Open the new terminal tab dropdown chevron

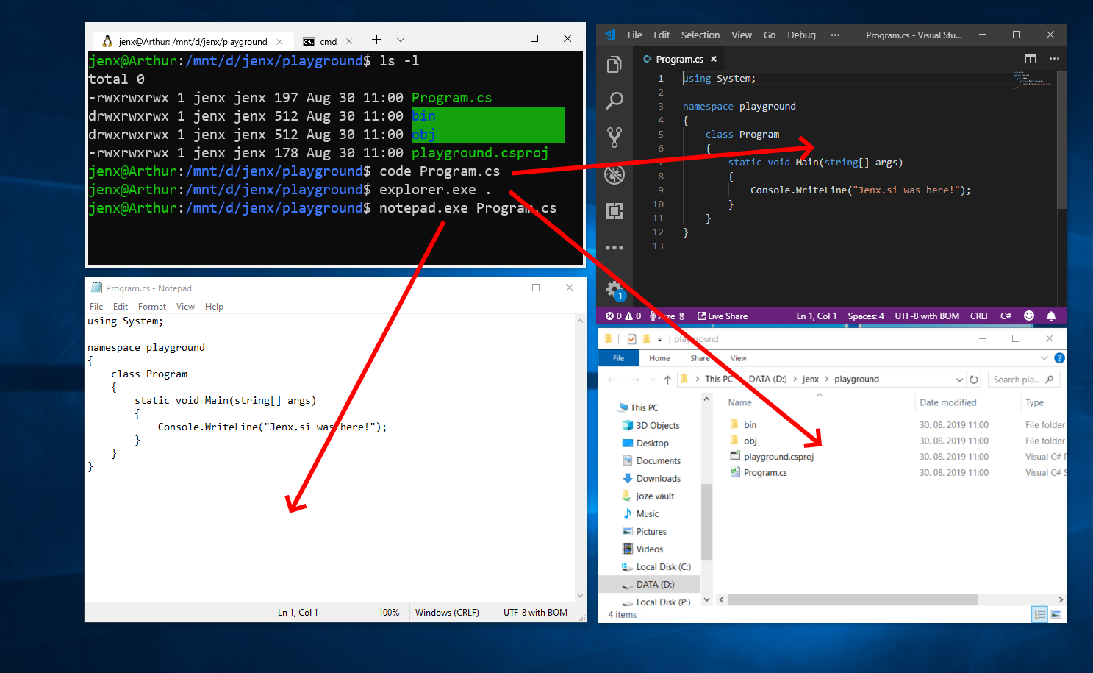400,40
